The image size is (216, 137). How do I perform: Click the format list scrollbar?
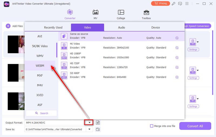tap(57, 50)
